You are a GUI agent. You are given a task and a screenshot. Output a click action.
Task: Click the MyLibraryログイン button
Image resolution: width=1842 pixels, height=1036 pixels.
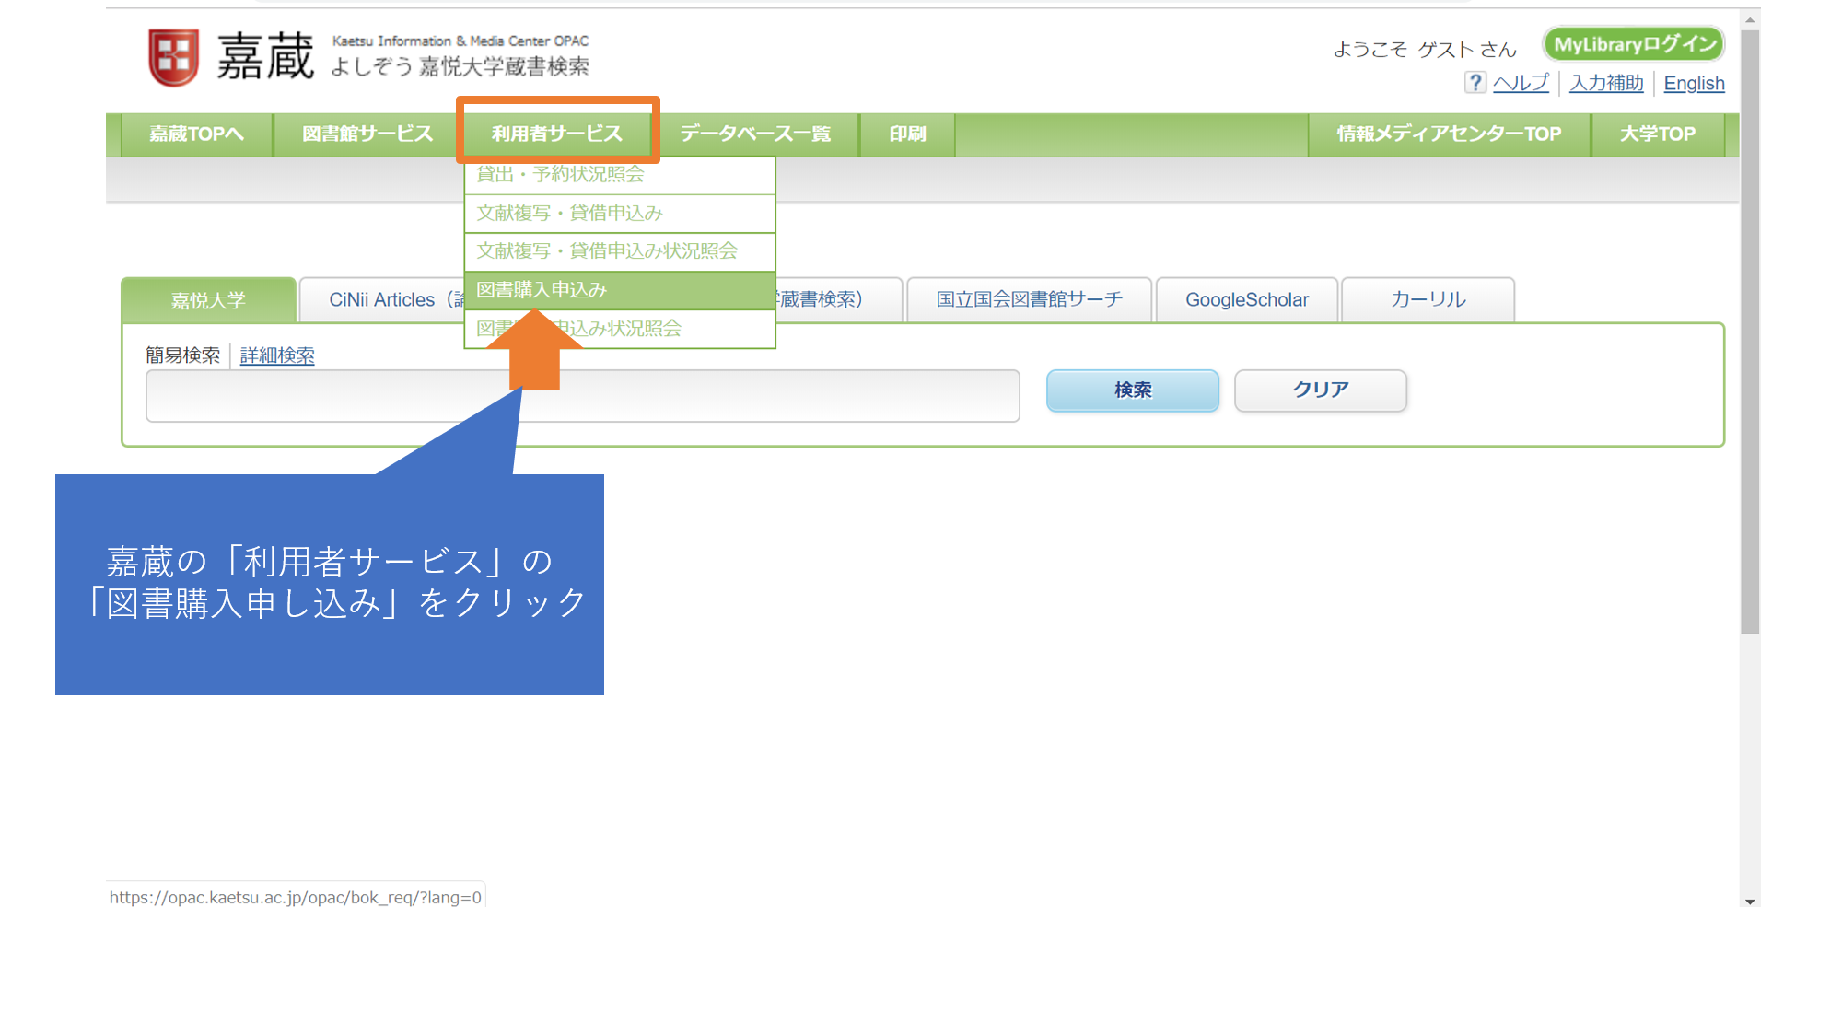pyautogui.click(x=1634, y=44)
